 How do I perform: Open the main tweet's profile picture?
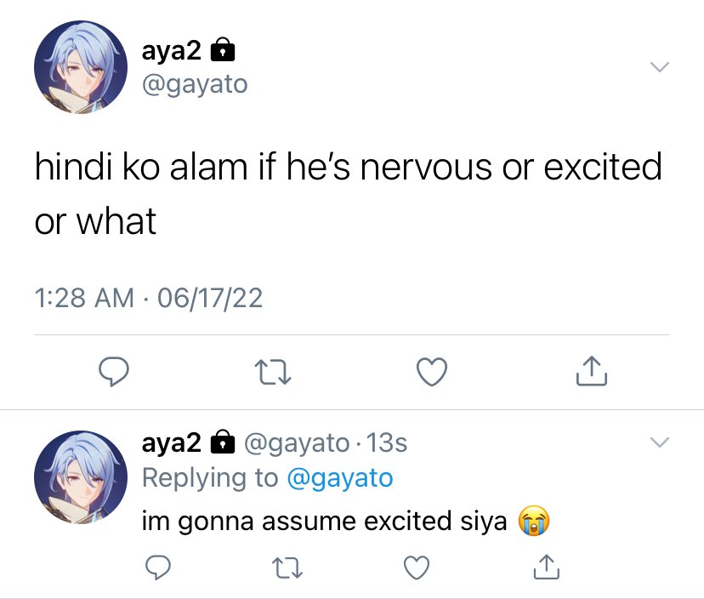click(81, 67)
